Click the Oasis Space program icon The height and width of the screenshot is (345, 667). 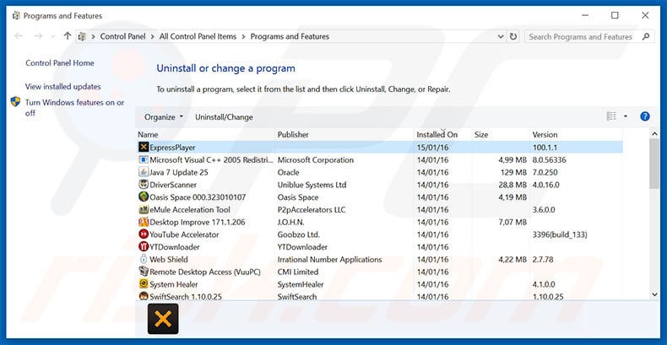coord(144,197)
